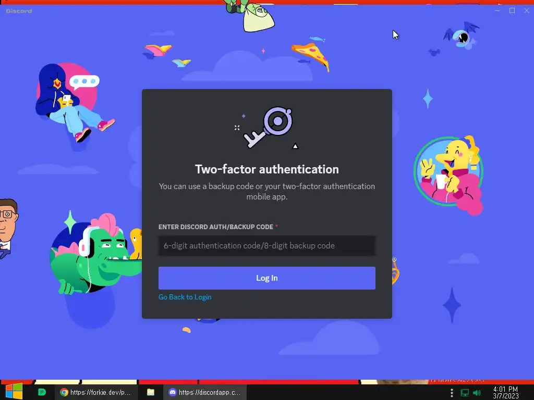This screenshot has width=534, height=400.
Task: Click the network monitor tray icon
Action: [x=465, y=393]
